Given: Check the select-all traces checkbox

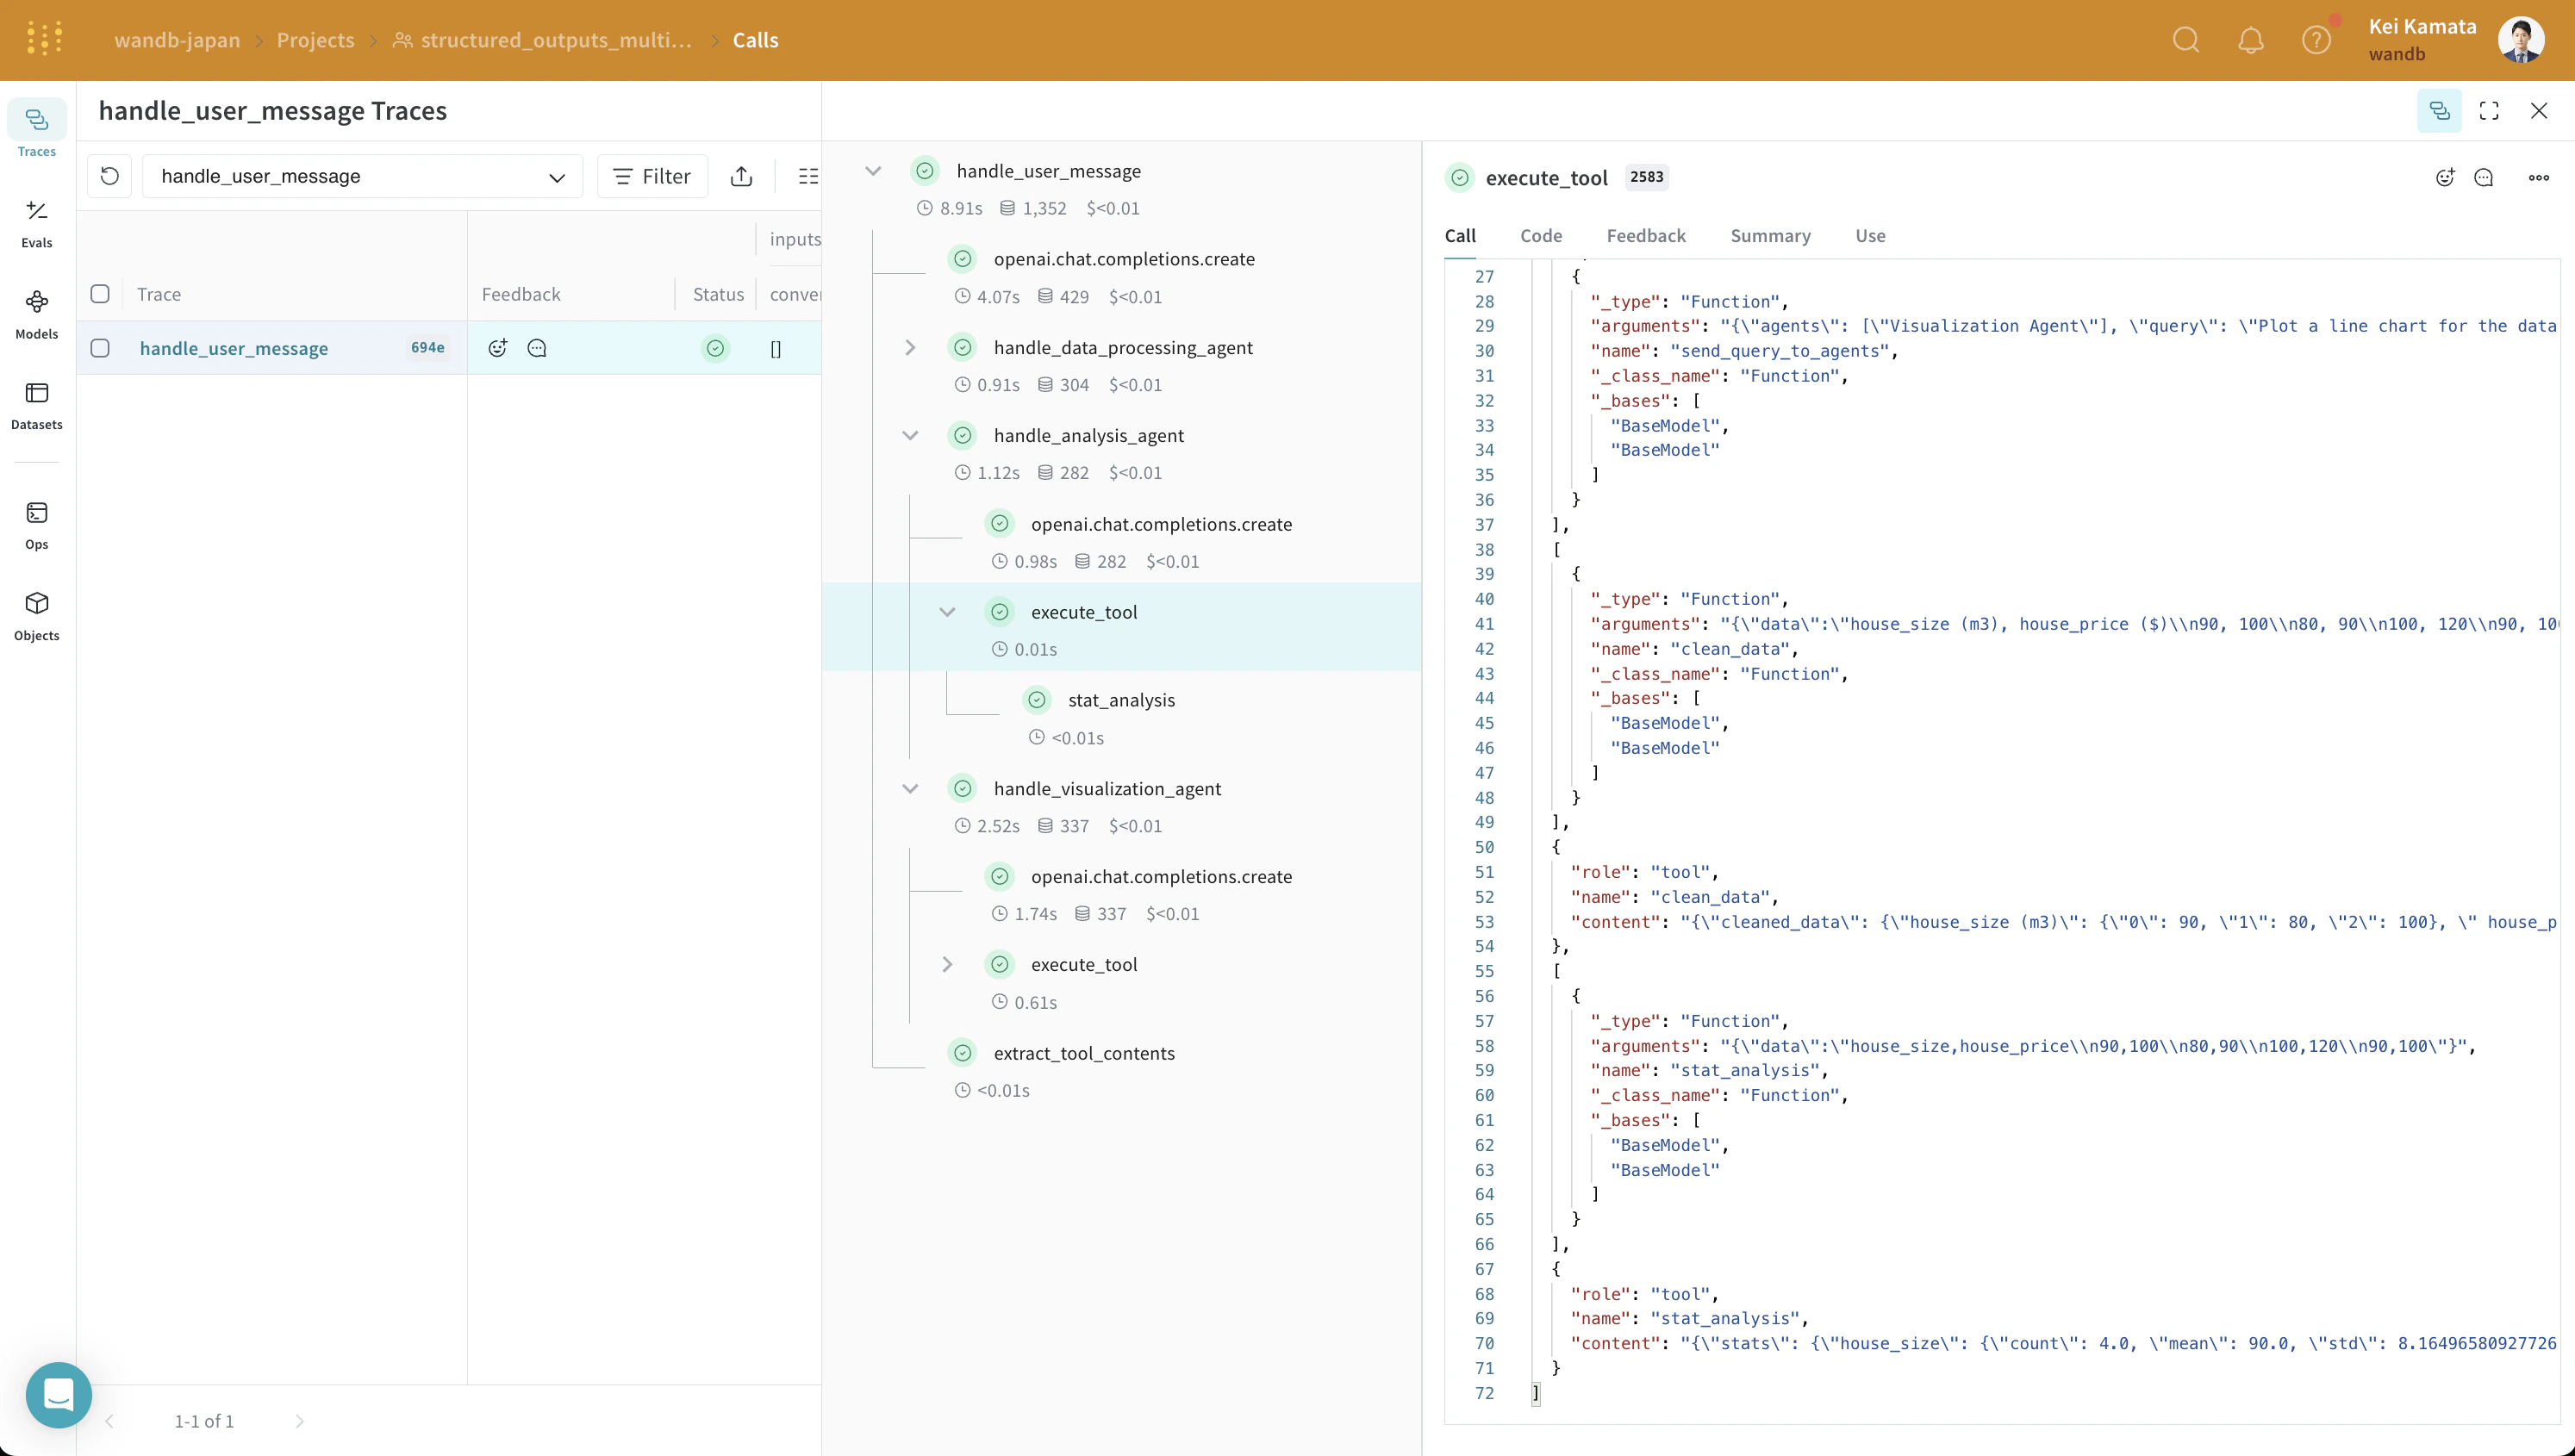Looking at the screenshot, I should 100,294.
